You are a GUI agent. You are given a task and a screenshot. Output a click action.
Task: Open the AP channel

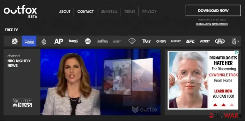click(x=59, y=41)
